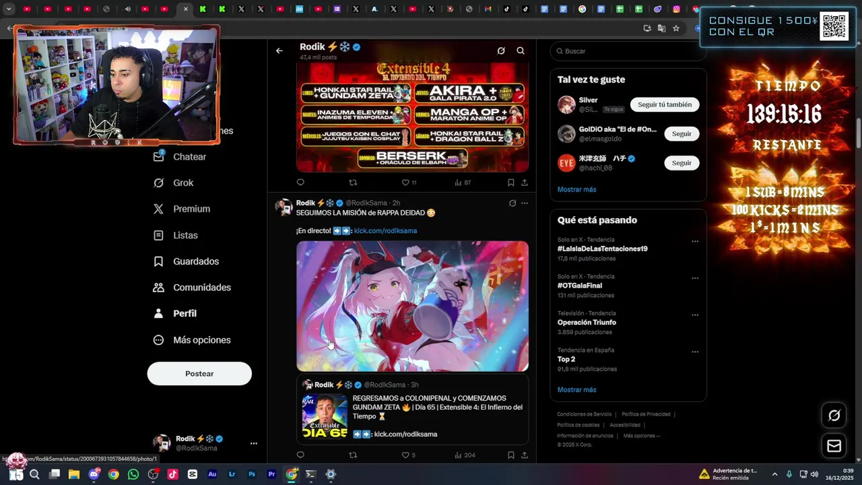Screen dimensions: 862x485
Task: Like the post with 5 likes
Action: (408, 455)
